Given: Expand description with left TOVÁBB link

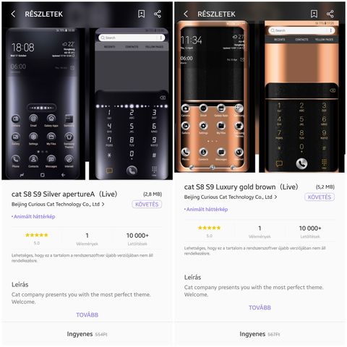Looking at the screenshot, I should click(x=87, y=315).
